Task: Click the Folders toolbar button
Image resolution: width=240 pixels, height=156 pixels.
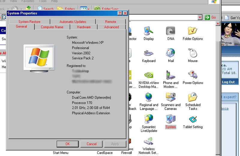Action: pos(66,8)
